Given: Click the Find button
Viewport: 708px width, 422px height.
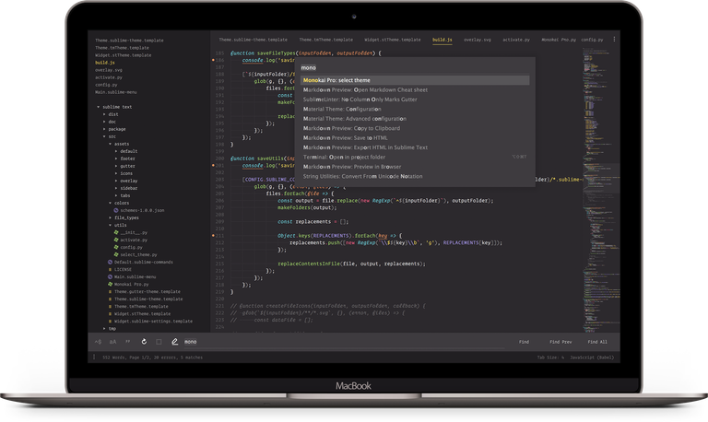Looking at the screenshot, I should [x=524, y=342].
